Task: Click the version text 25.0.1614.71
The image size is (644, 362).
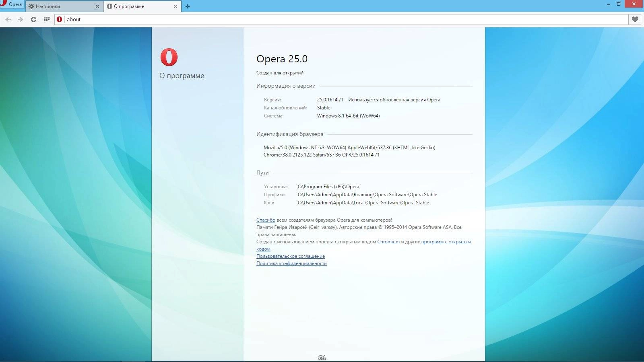Action: point(330,100)
